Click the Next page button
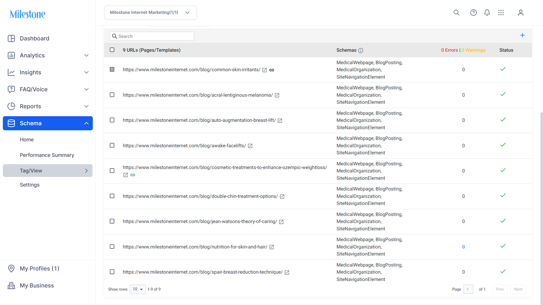This screenshot has width=543, height=305. (518, 289)
